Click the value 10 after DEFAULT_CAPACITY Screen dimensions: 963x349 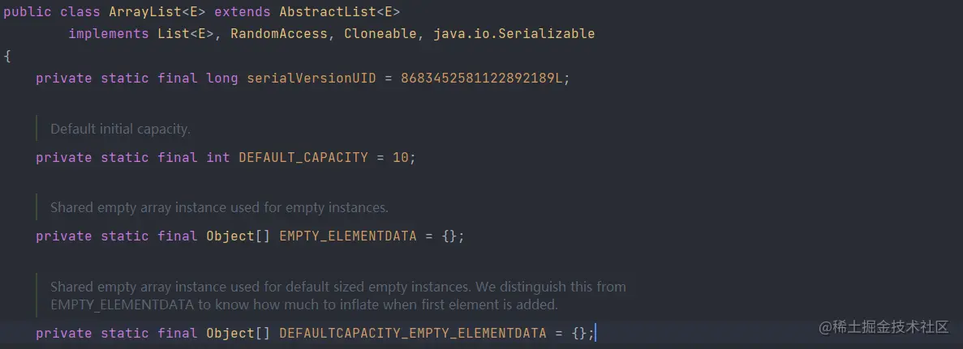(x=401, y=158)
